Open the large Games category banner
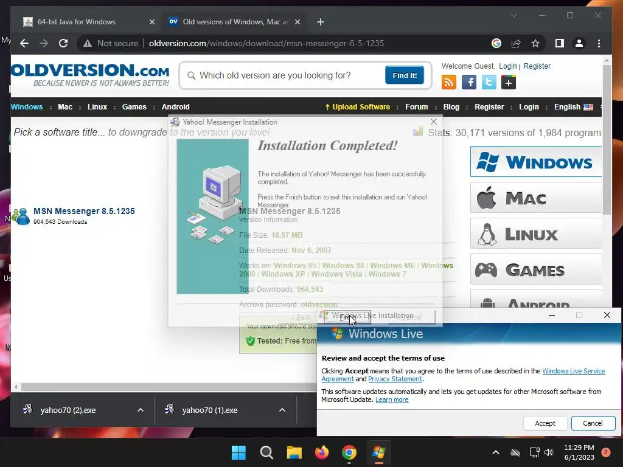Image resolution: width=623 pixels, height=467 pixels. 536,269
